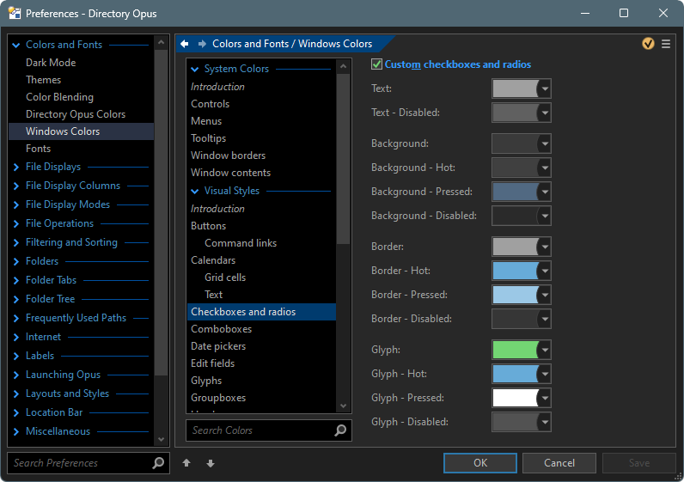684x482 pixels.
Task: Click the magnifier icon in Search Colors
Action: (x=340, y=430)
